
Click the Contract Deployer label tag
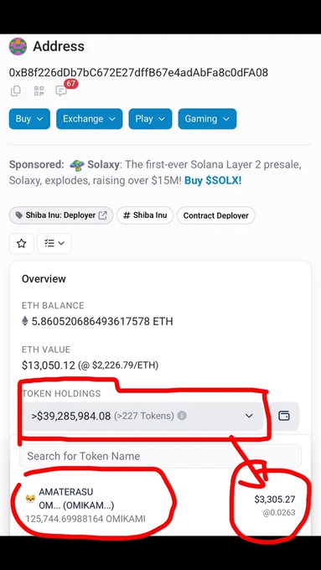[x=216, y=215]
